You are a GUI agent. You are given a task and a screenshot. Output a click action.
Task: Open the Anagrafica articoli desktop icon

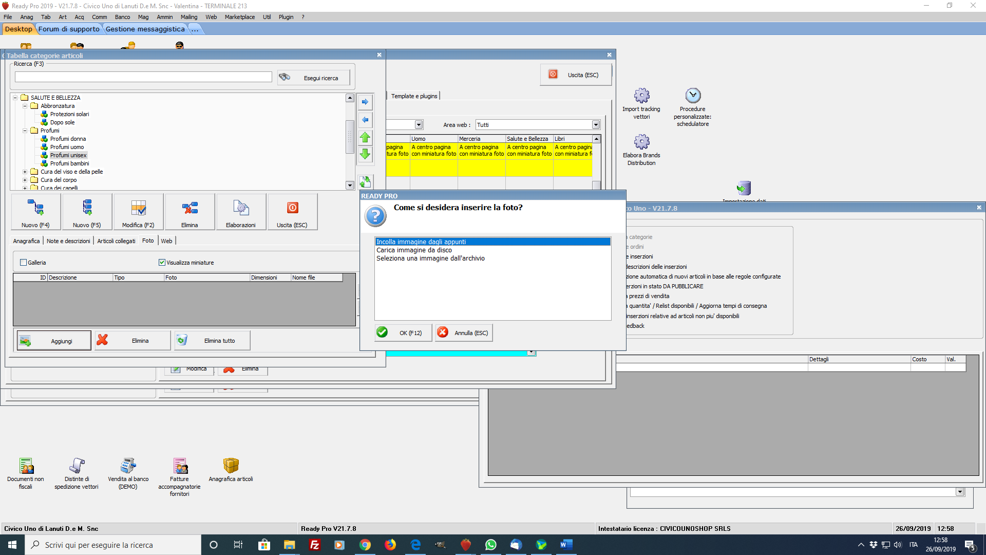(x=231, y=466)
